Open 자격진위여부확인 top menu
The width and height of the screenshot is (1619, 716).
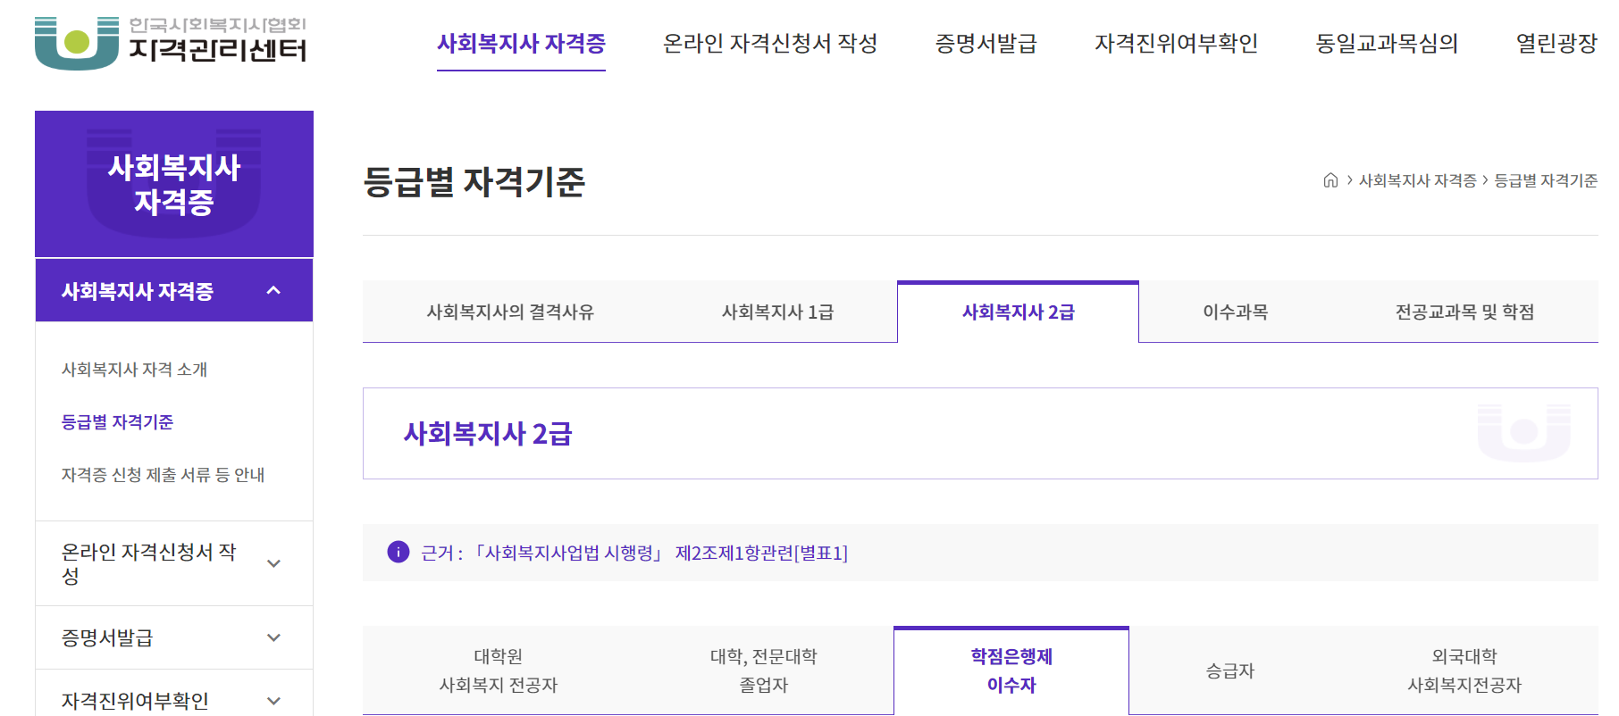pyautogui.click(x=1176, y=43)
